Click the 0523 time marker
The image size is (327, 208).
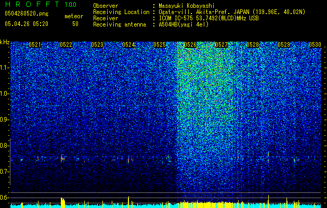(x=97, y=45)
